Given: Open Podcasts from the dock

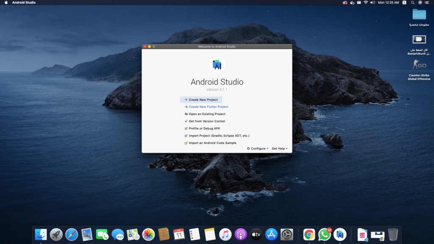Looking at the screenshot, I should click(x=241, y=235).
